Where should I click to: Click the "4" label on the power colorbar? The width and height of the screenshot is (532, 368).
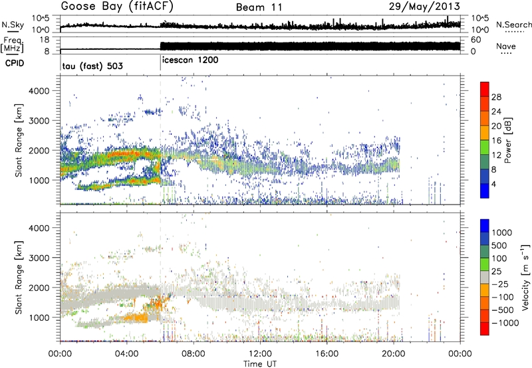click(494, 184)
